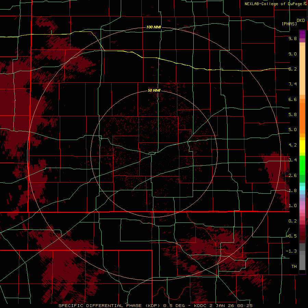
Task: Click the 9.8 value on the scale
Action: 293,38
